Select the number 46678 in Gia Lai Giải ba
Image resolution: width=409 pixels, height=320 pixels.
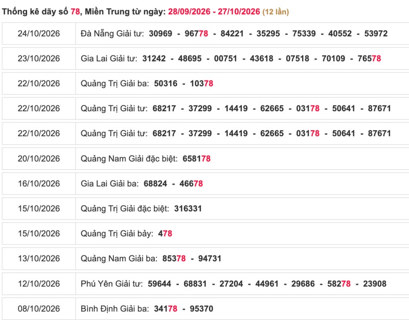(x=191, y=184)
